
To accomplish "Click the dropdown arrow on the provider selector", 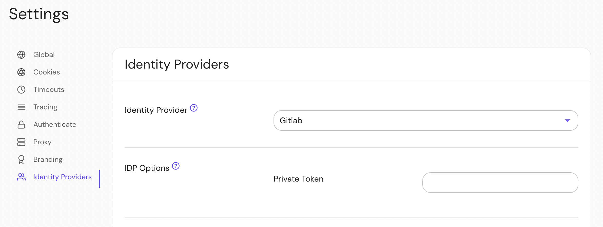I will (568, 120).
